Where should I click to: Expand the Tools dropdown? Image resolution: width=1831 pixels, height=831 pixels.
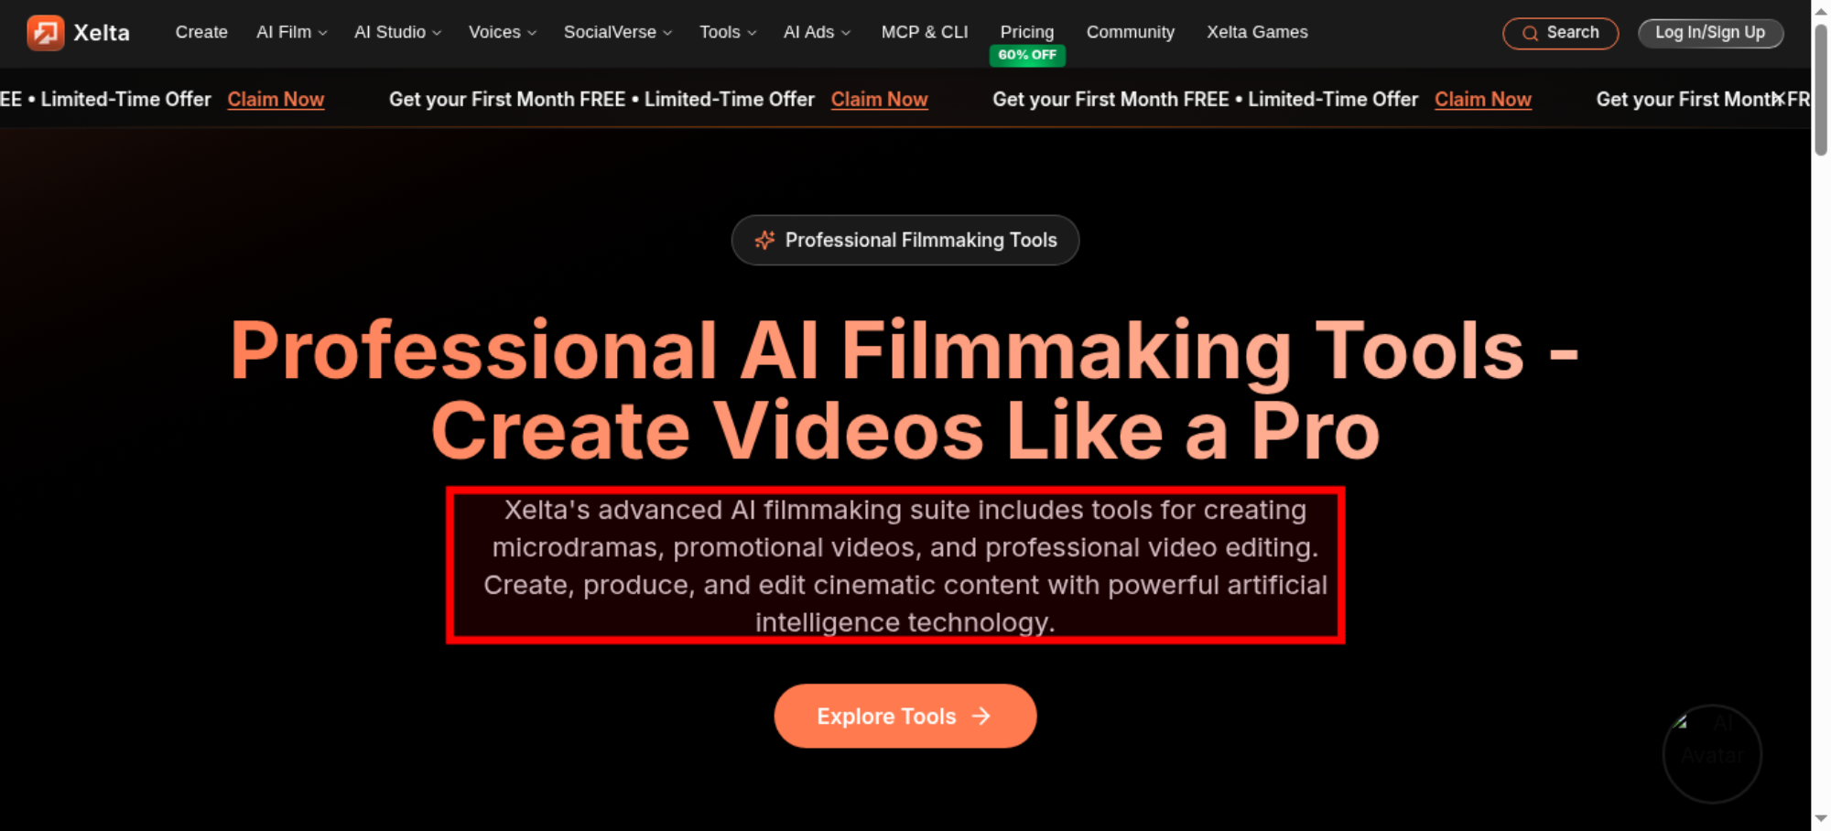(728, 32)
